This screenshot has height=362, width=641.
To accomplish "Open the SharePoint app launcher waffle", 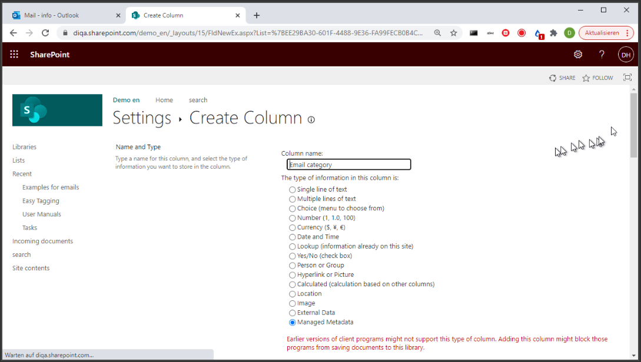I will 14,55.
